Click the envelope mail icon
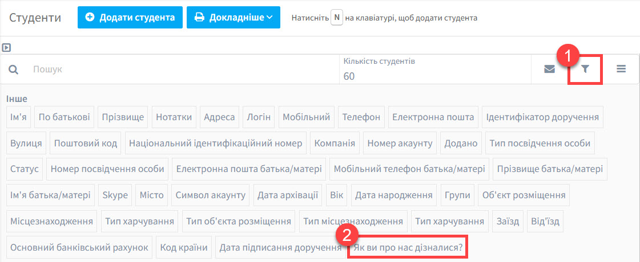The image size is (640, 262). (549, 69)
